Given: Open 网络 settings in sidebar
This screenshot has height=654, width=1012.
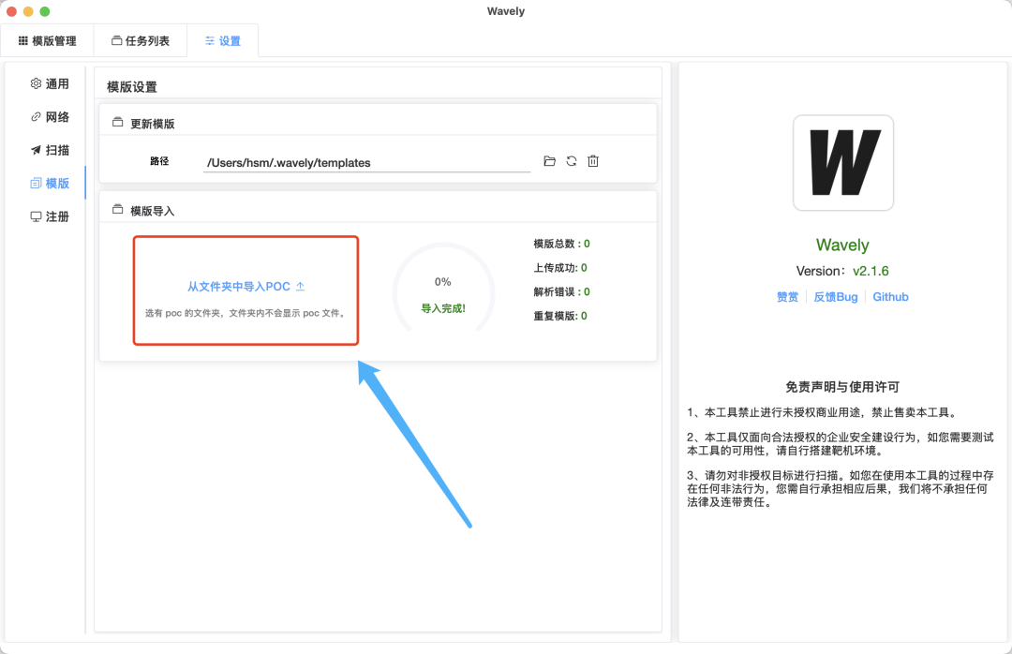Looking at the screenshot, I should click(50, 117).
